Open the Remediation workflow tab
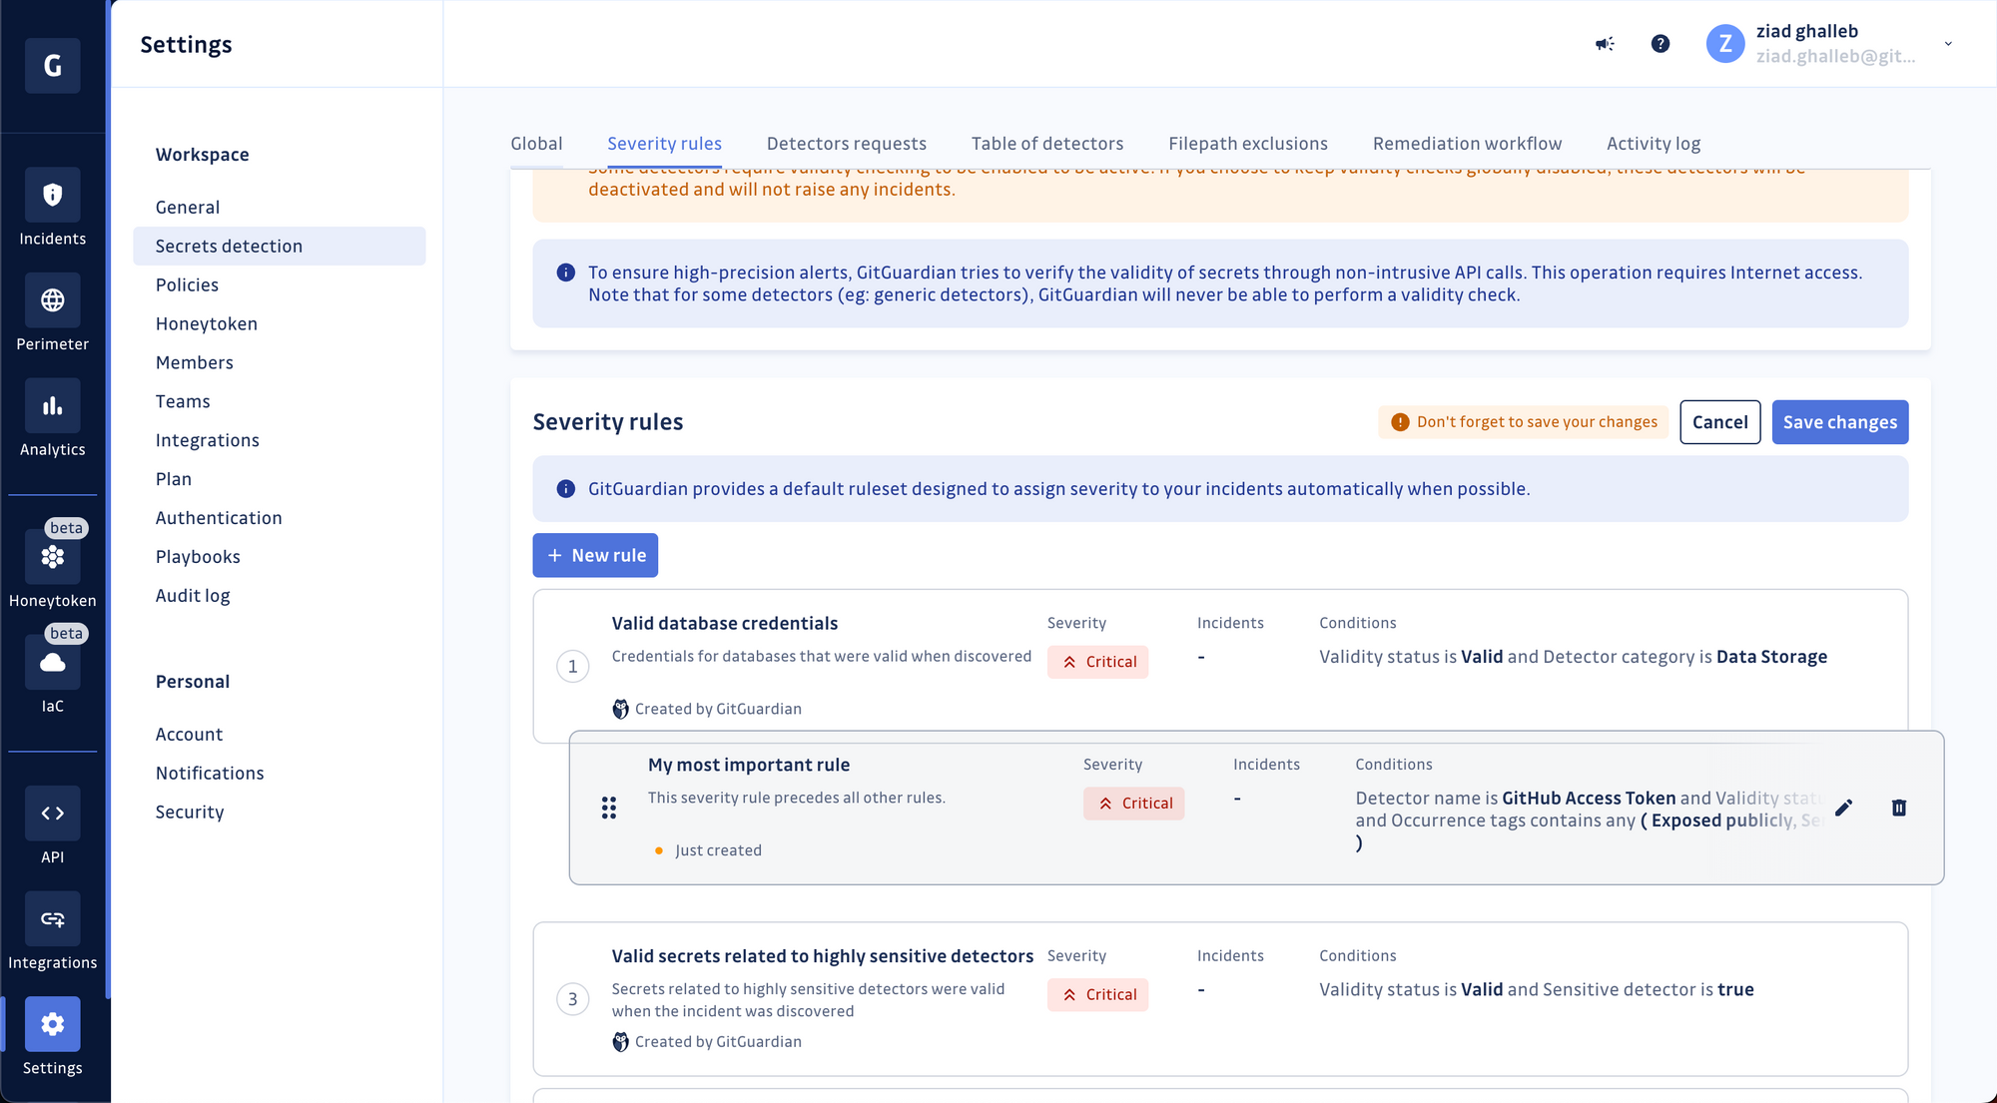The image size is (1997, 1103). click(x=1467, y=144)
